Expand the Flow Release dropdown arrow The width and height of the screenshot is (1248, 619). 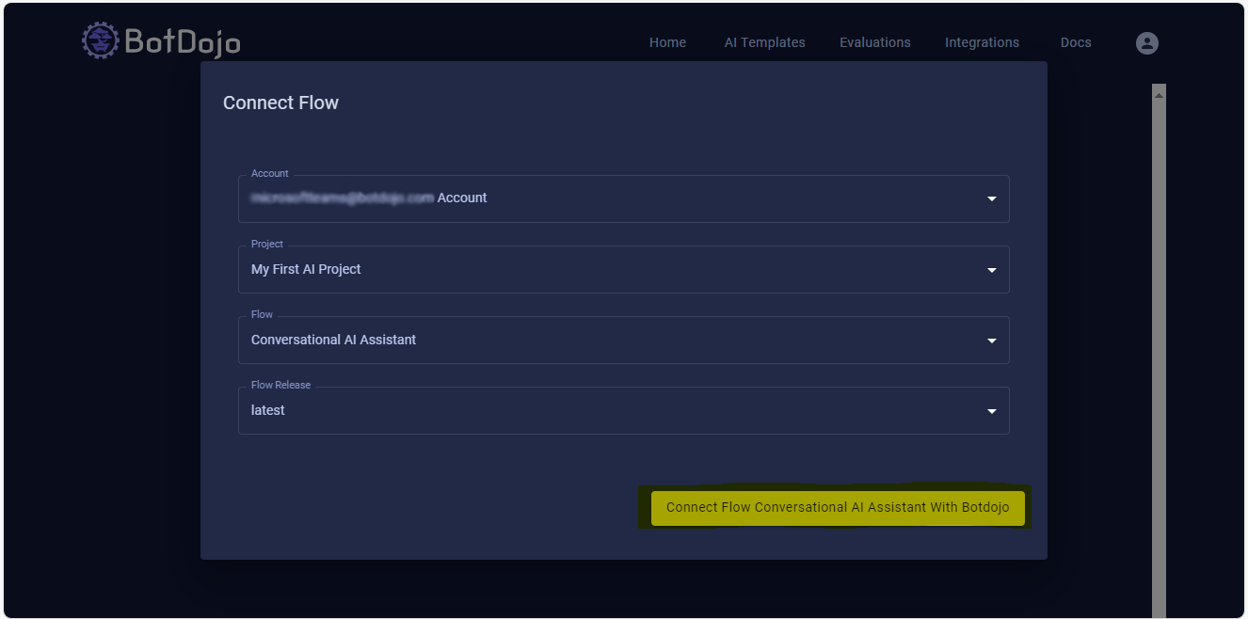click(991, 411)
